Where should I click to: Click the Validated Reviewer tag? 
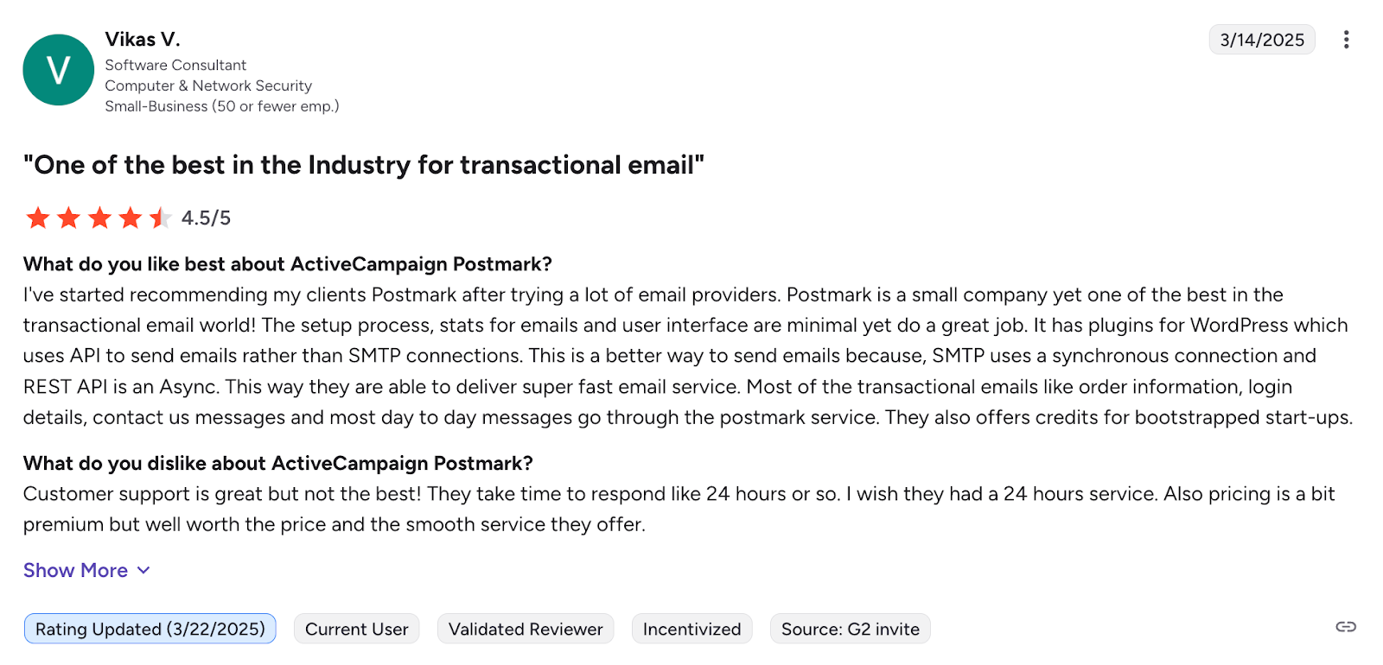(x=526, y=629)
